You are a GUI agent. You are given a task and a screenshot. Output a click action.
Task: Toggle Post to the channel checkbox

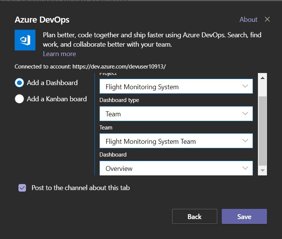[22, 188]
